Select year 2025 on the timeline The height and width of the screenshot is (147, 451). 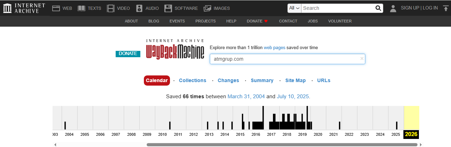click(396, 134)
